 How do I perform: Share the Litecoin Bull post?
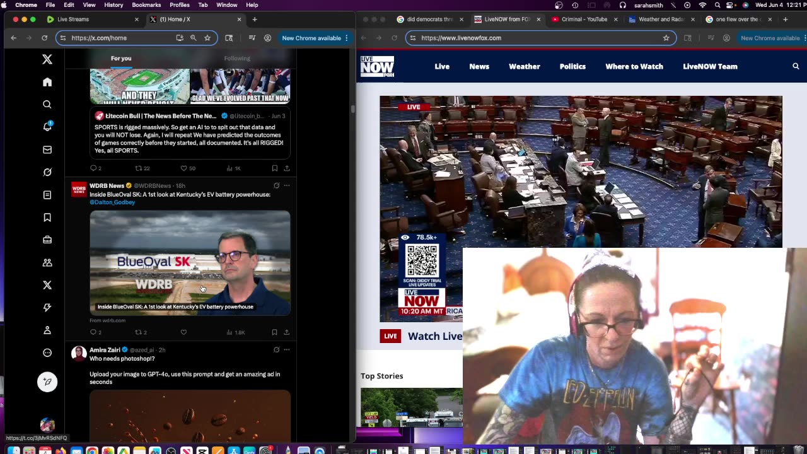coord(287,168)
